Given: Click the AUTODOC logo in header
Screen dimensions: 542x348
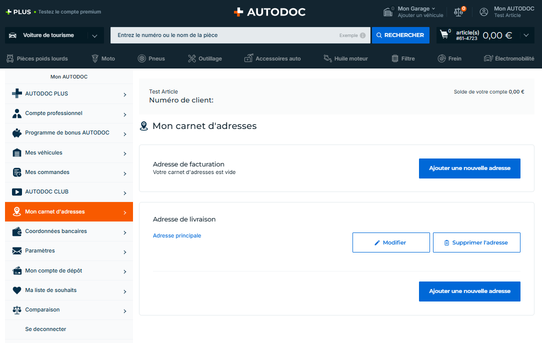Looking at the screenshot, I should click(270, 12).
